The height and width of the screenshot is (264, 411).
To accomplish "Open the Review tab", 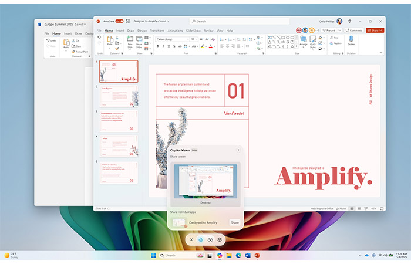I will [208, 31].
